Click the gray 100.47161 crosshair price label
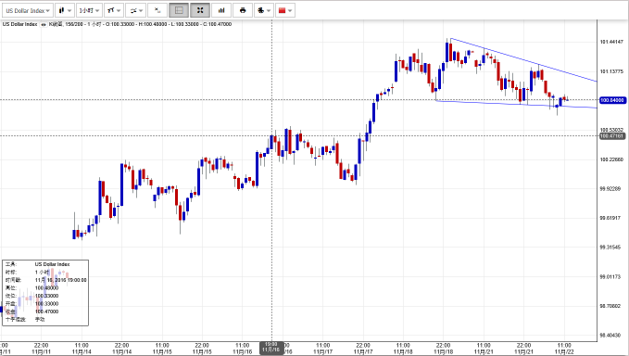Viewport: 629px width, 356px height. [612, 136]
